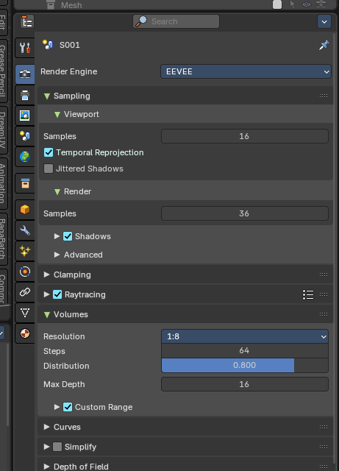Disable Temporal Reprojection checkbox

(49, 152)
